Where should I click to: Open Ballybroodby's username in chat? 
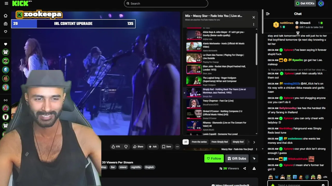pyautogui.click(x=288, y=108)
